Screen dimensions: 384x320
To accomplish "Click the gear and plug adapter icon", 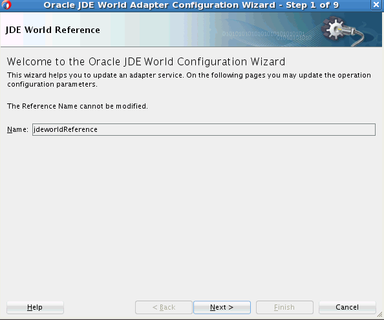I will [343, 30].
